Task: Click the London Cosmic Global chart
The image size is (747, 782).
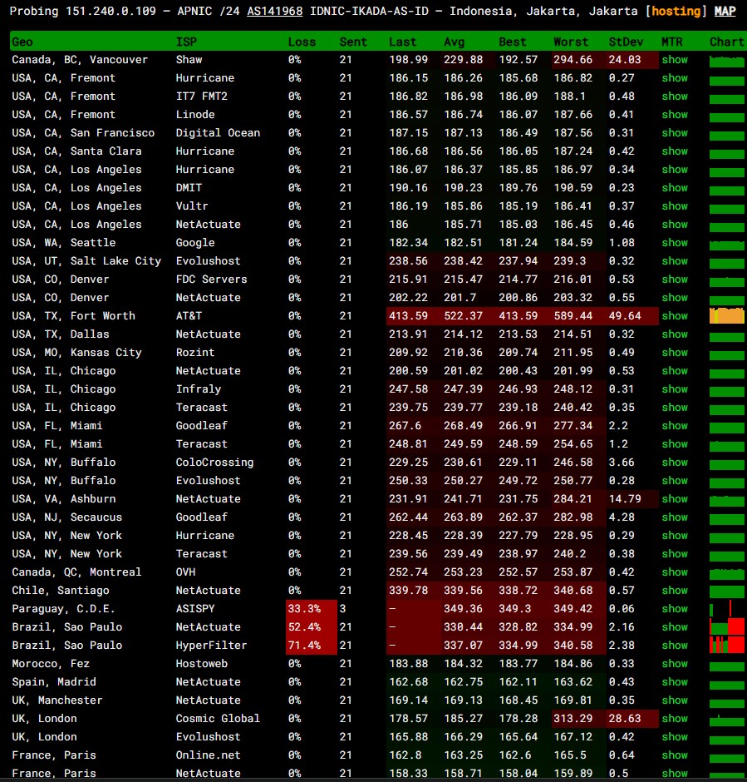Action: tap(726, 720)
